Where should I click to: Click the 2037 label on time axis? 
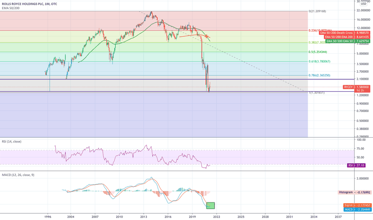(338, 217)
